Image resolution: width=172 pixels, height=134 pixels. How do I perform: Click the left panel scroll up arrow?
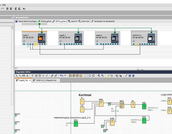pyautogui.click(x=12, y=28)
